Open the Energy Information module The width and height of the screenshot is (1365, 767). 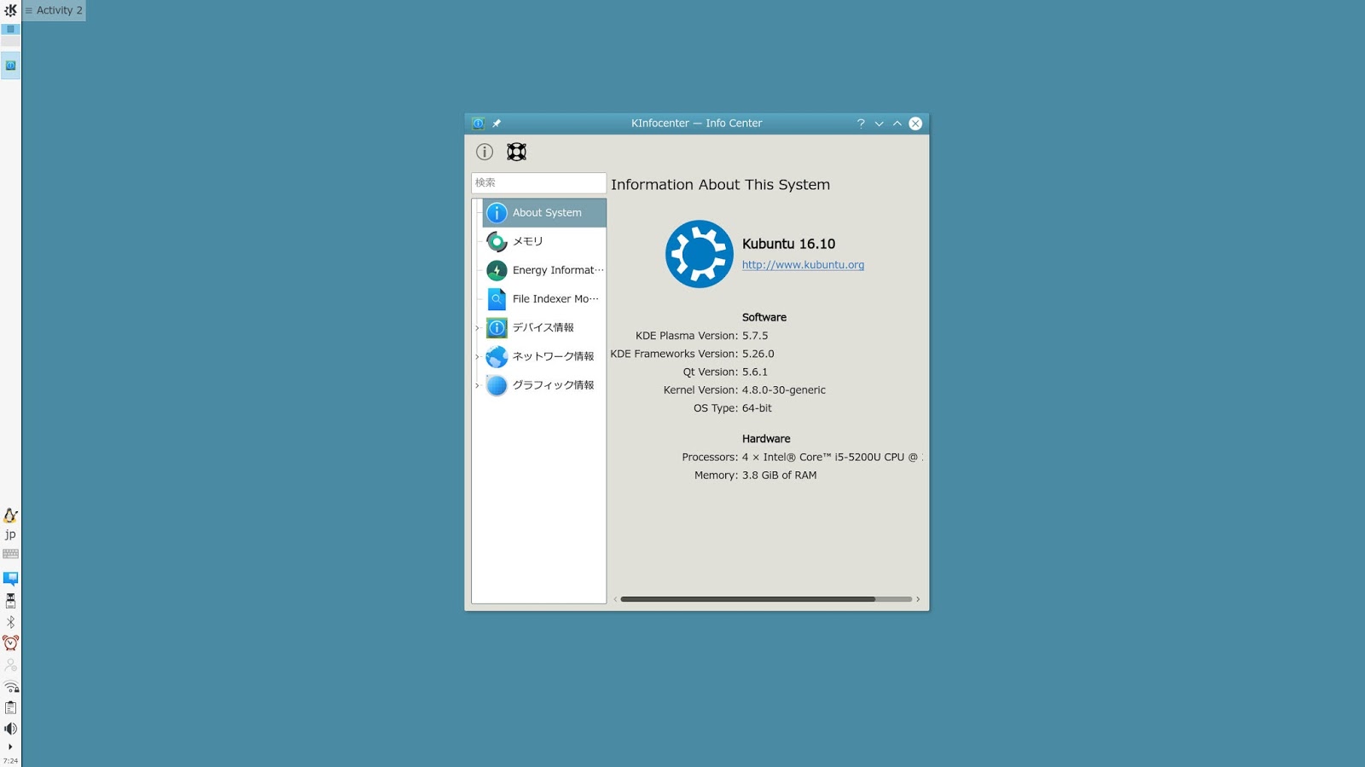point(544,270)
